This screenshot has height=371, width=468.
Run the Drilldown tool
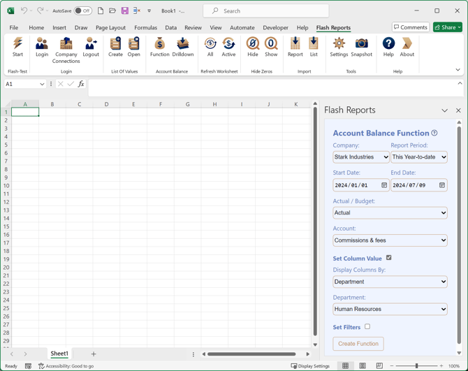tap(183, 47)
